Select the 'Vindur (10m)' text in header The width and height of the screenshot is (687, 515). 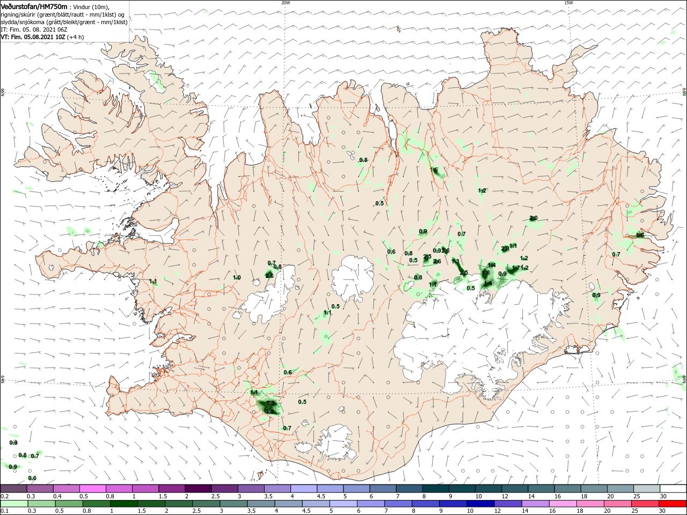[x=92, y=7]
